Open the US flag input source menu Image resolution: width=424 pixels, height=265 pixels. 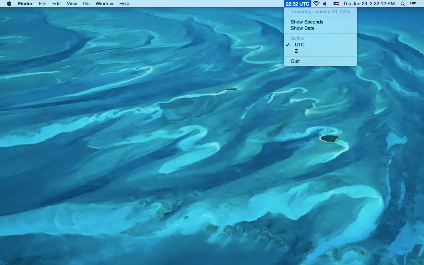(336, 4)
